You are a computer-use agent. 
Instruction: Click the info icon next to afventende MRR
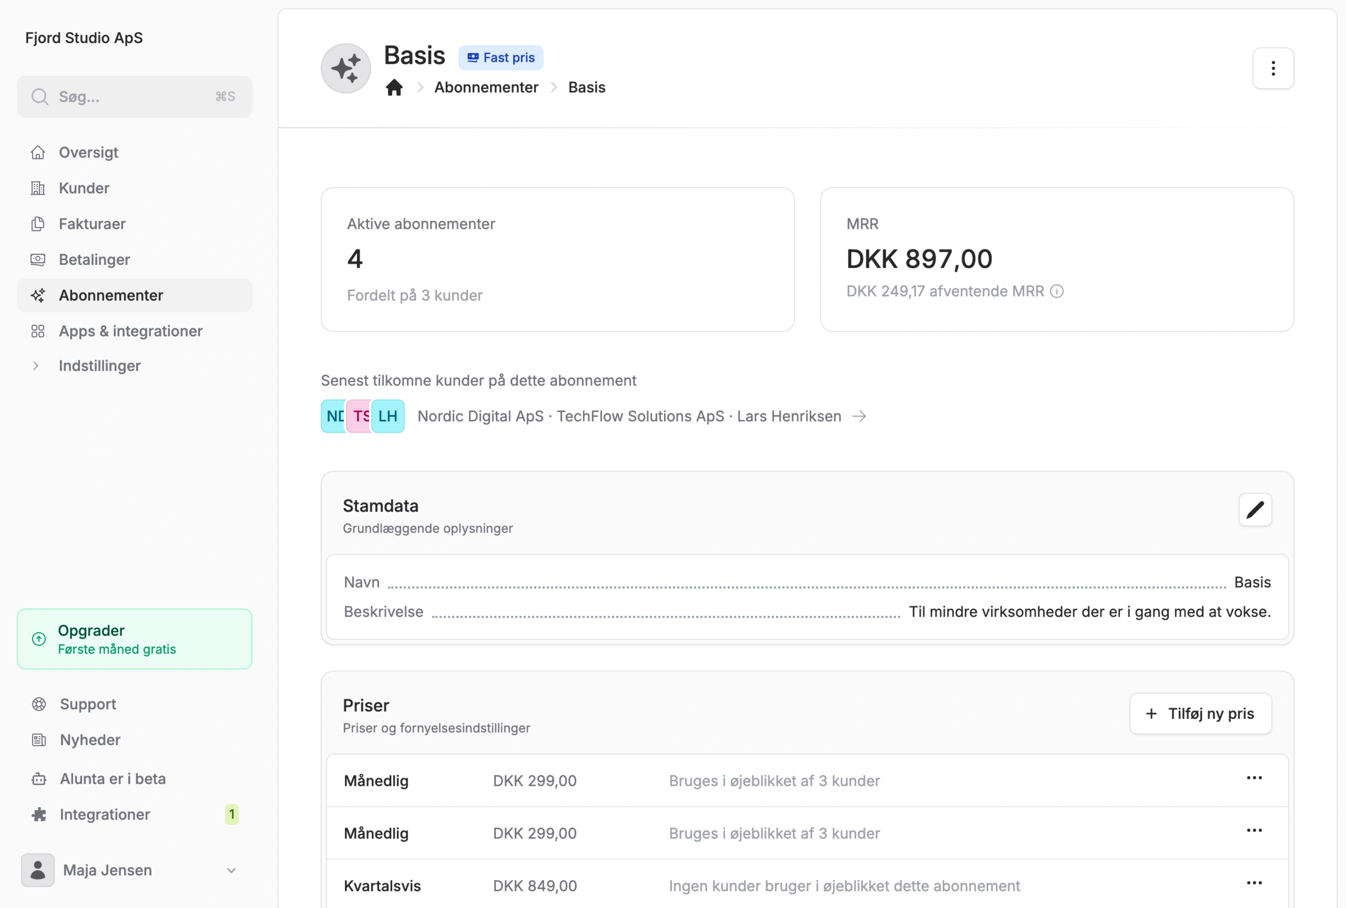(x=1057, y=291)
